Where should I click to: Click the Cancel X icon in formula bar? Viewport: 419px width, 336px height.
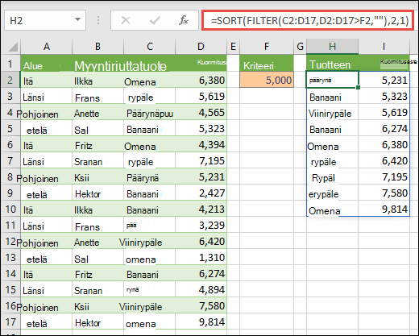pyautogui.click(x=126, y=20)
